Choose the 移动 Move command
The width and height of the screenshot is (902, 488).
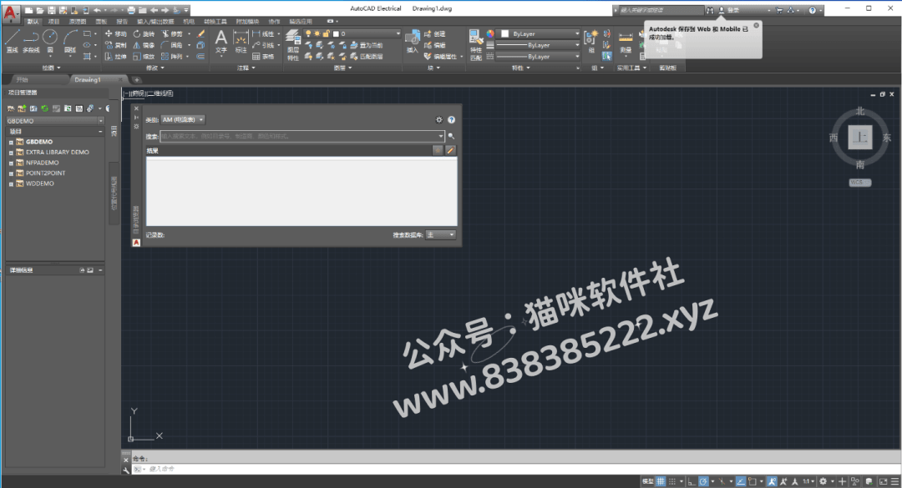(115, 34)
